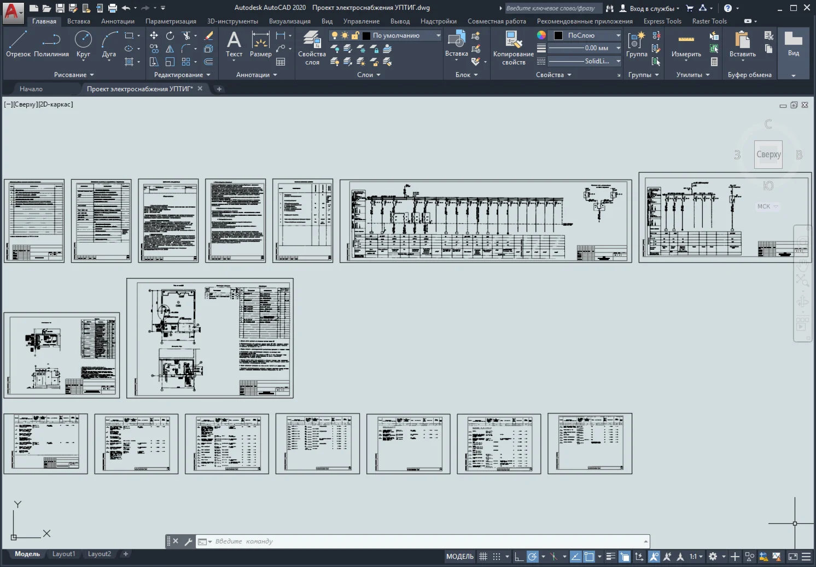
Task: Expand the Свойства panel
Action: tap(553, 75)
